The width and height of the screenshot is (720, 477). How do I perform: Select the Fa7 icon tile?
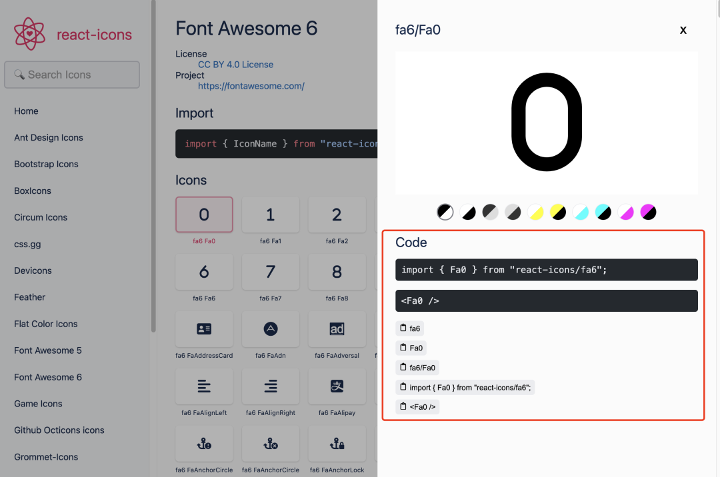[x=271, y=272]
